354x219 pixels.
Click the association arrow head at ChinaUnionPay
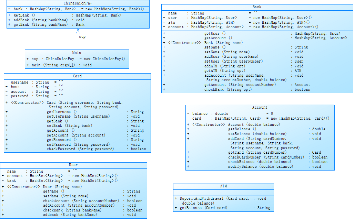point(78,31)
